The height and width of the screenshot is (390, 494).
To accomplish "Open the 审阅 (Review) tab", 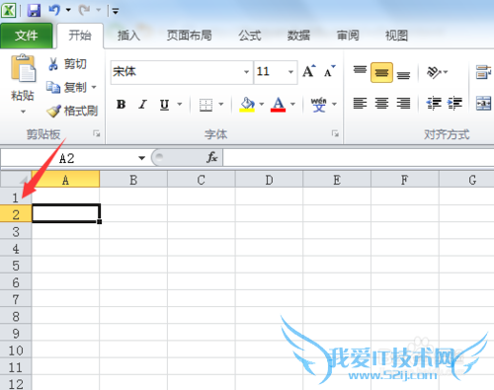I will tap(348, 36).
